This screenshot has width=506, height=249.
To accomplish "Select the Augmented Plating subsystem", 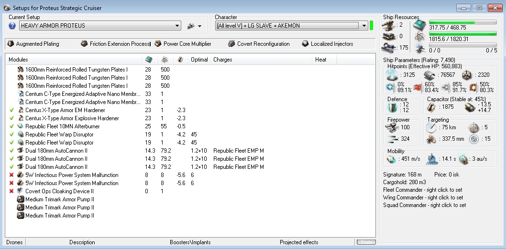I will click(33, 44).
